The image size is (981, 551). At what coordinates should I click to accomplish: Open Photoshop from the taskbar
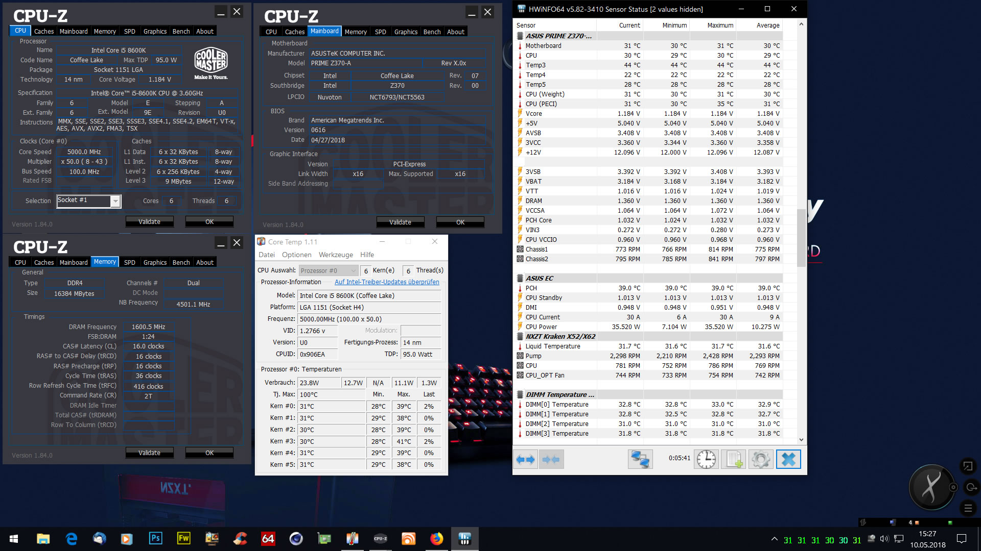coord(155,539)
